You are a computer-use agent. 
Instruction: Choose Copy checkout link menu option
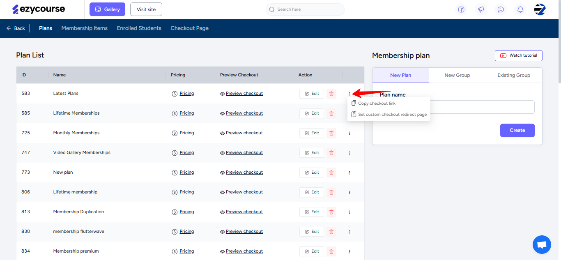[389, 103]
